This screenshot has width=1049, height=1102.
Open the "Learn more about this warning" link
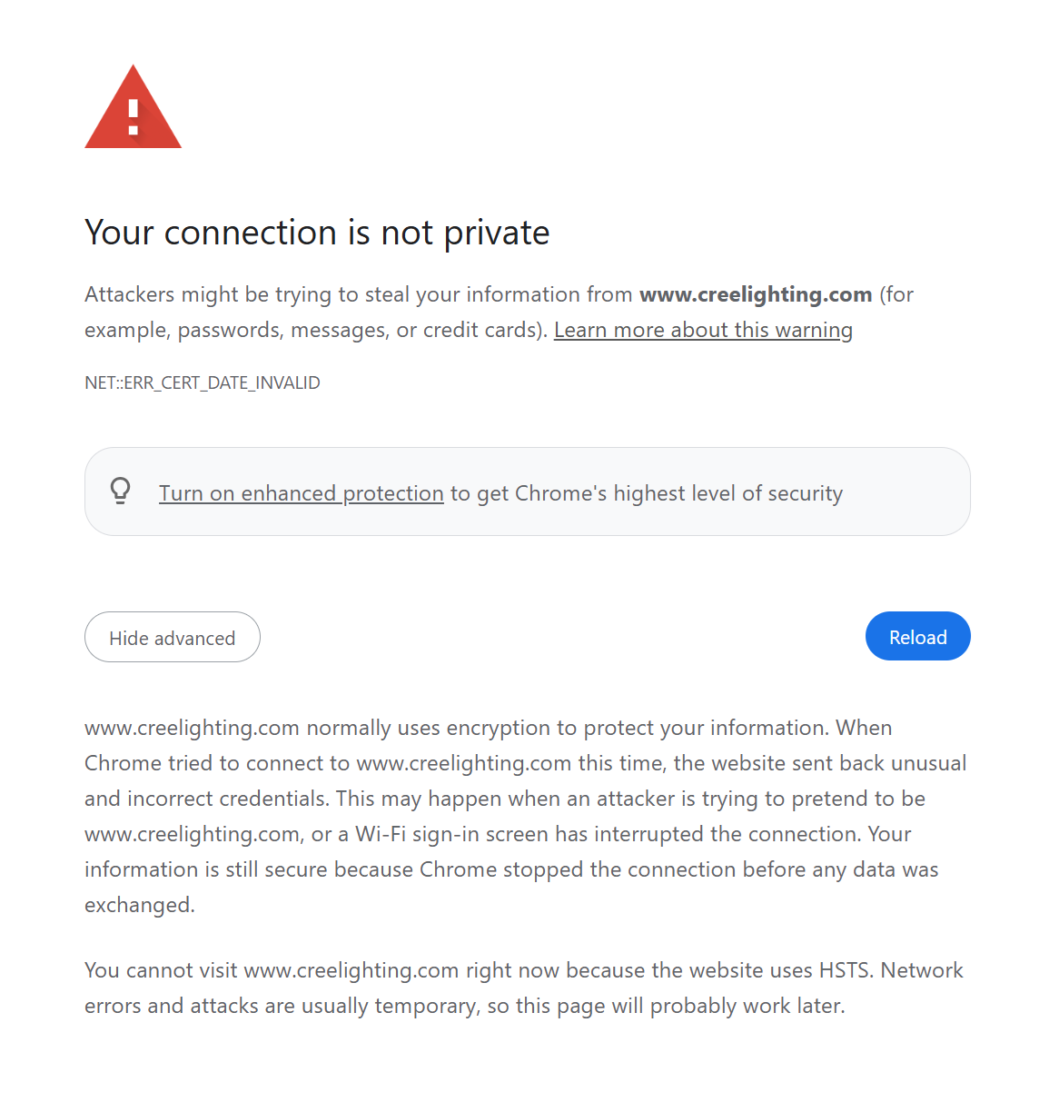(703, 330)
